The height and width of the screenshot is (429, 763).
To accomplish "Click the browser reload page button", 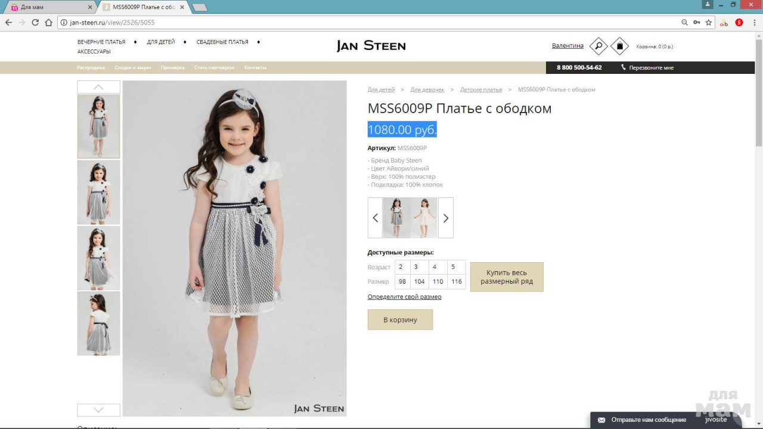I will point(35,23).
